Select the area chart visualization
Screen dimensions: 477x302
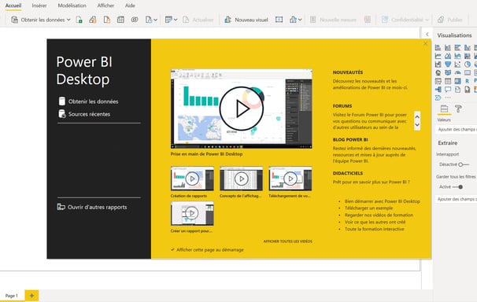pos(448,56)
